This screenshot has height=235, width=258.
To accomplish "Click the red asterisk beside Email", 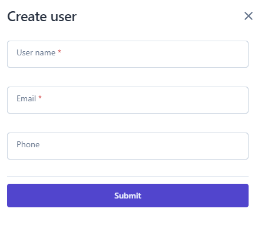I will (40, 97).
